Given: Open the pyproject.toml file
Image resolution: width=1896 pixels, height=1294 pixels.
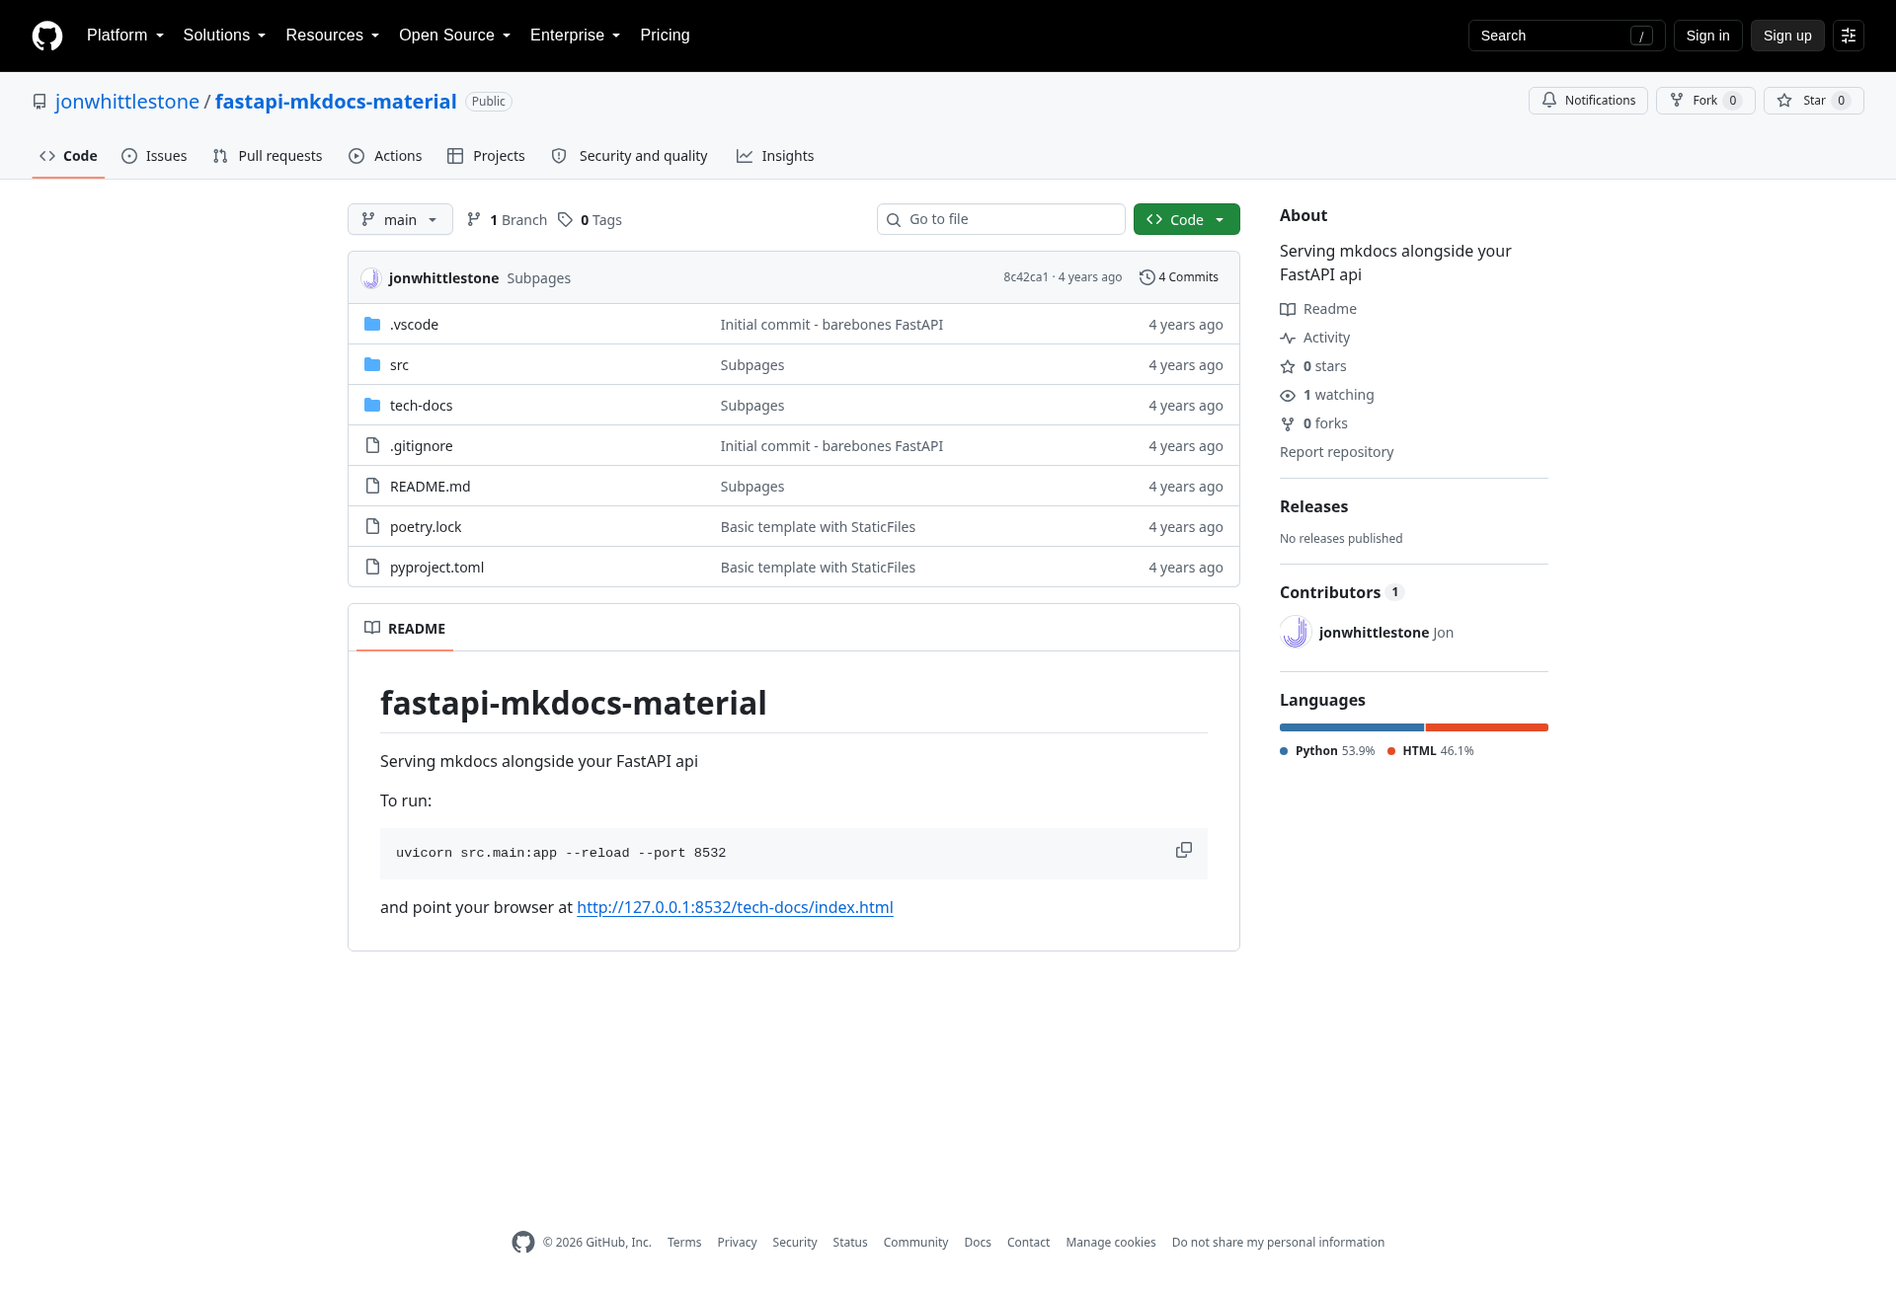Looking at the screenshot, I should tap(436, 568).
